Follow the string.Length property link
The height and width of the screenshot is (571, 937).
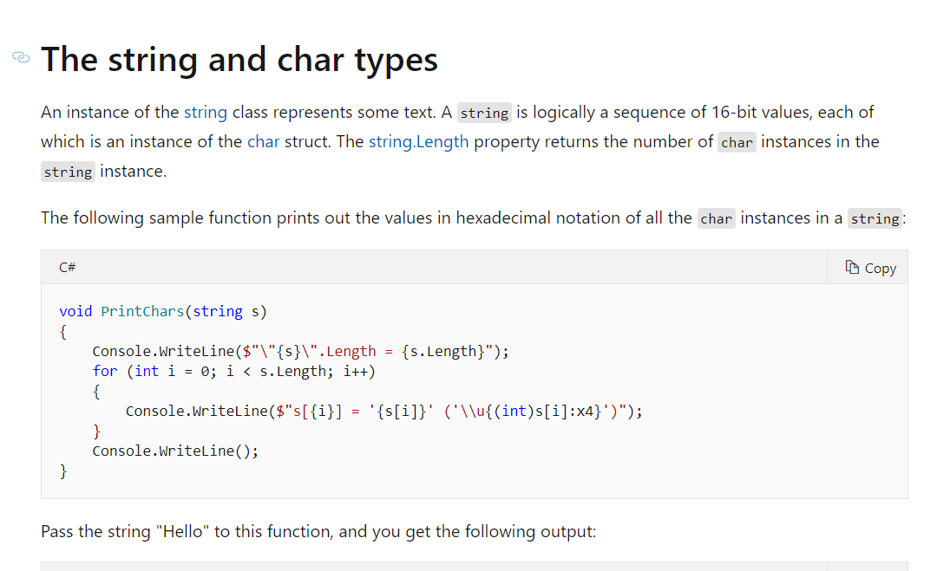click(418, 141)
